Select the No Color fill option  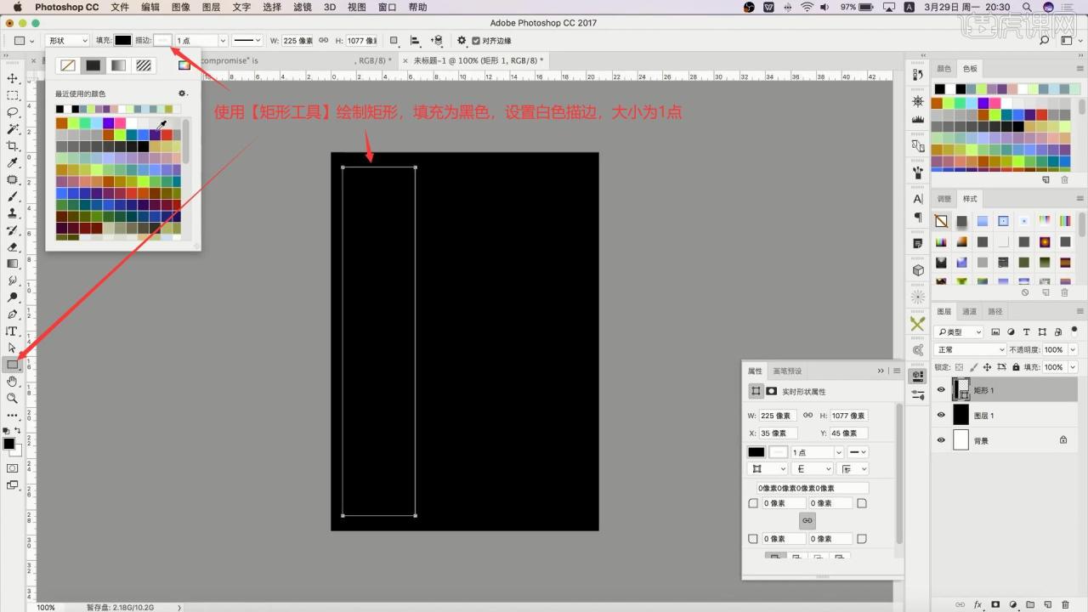pos(68,65)
